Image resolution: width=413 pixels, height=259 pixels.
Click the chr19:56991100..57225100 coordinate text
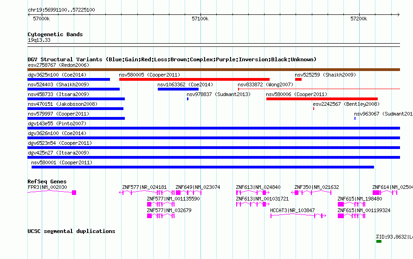61,10
